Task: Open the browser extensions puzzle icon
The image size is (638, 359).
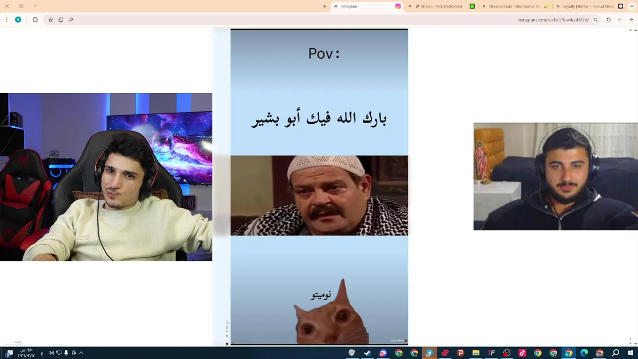Action: pyautogui.click(x=35, y=20)
